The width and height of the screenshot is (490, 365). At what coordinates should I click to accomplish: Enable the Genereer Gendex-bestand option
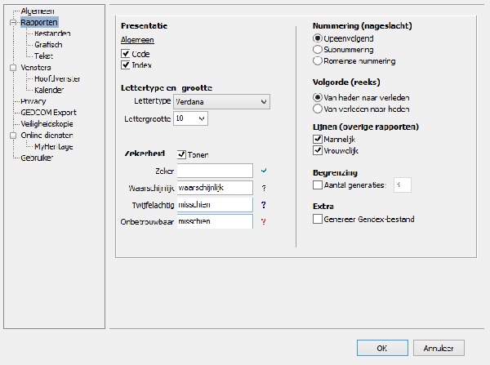pyautogui.click(x=318, y=219)
